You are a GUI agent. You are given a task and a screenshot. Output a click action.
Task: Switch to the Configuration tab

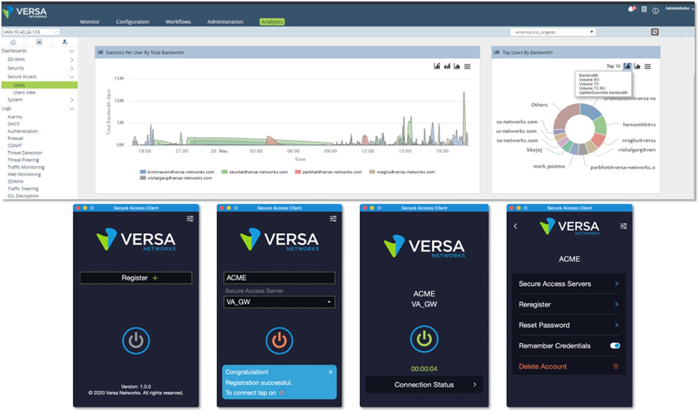pos(132,22)
